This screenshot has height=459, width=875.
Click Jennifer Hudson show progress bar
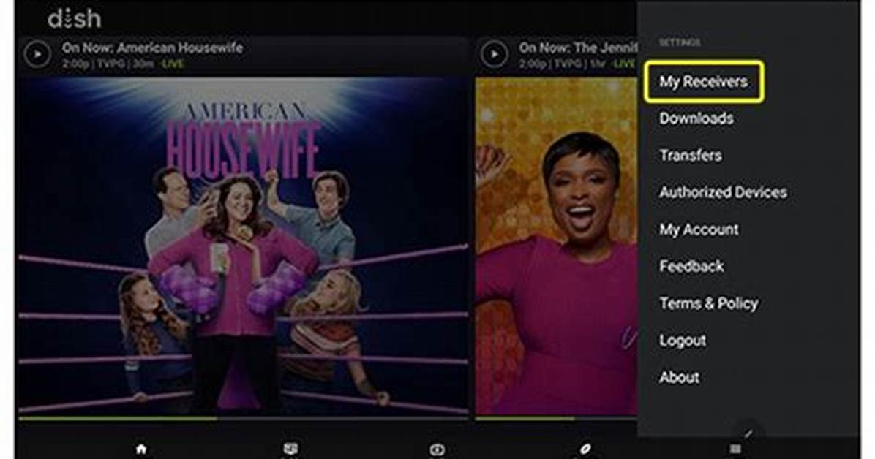coord(556,418)
